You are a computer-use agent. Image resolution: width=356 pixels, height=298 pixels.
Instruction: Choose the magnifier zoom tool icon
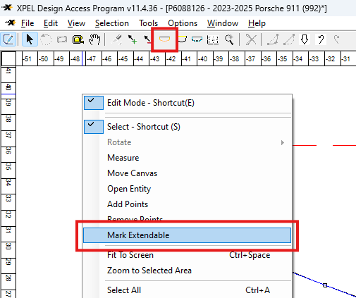pos(229,39)
